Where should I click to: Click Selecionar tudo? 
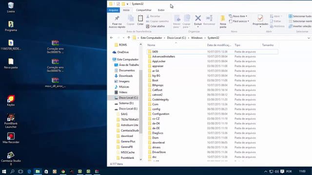[x=300, y=16]
